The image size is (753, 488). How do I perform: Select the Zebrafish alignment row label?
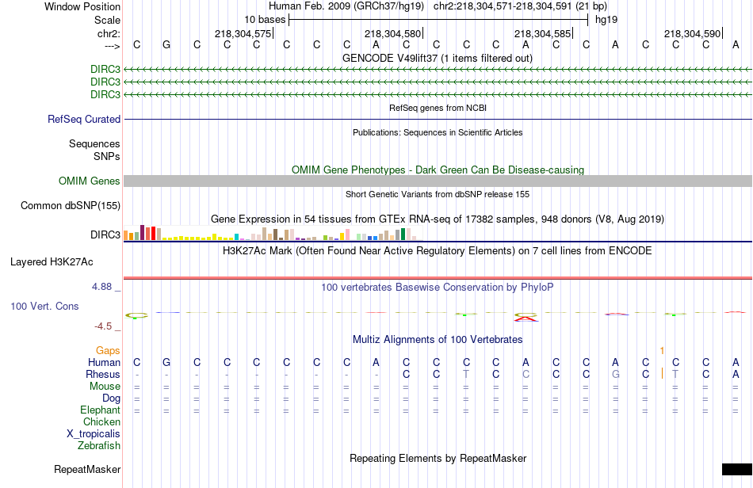(99, 445)
